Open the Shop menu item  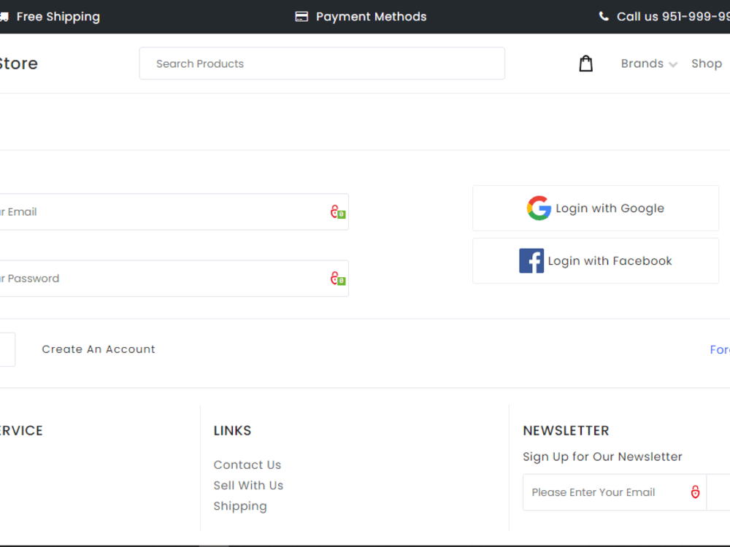tap(706, 63)
